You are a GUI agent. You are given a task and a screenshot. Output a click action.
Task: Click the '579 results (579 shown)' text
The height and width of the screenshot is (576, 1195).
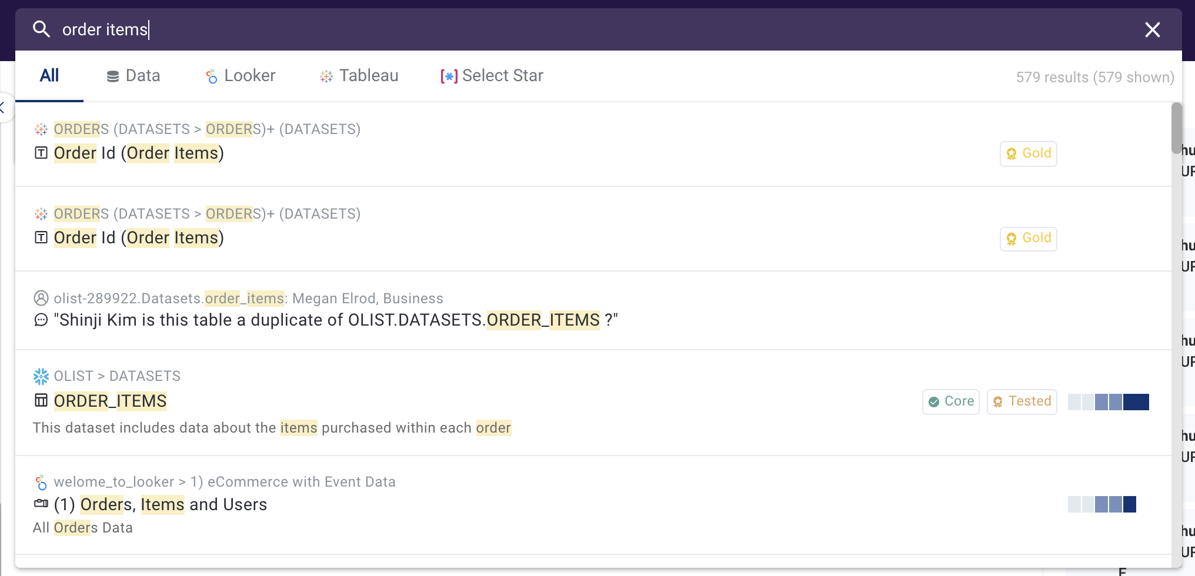pos(1095,78)
